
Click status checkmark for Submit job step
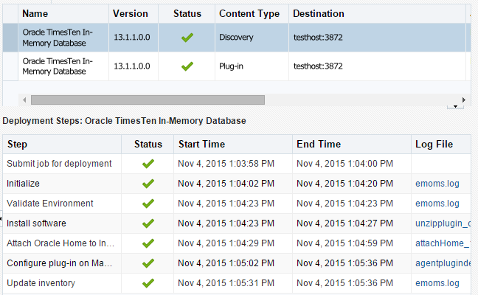pyautogui.click(x=148, y=164)
